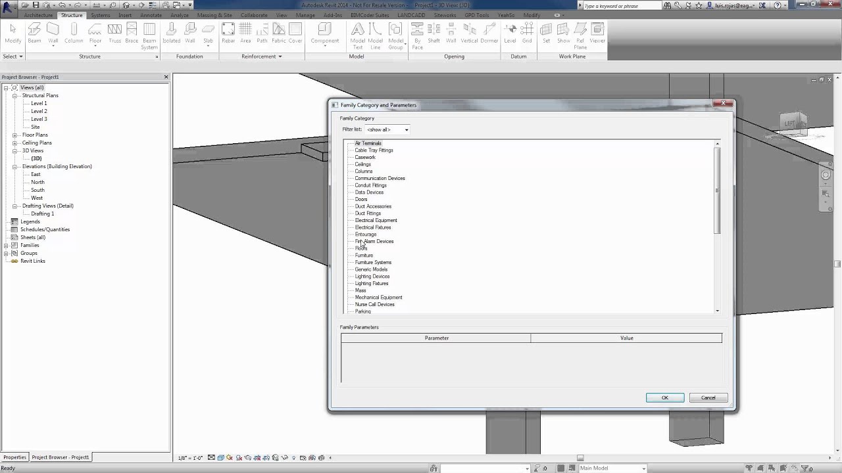Pick Furniture category
The image size is (842, 473).
(x=364, y=256)
